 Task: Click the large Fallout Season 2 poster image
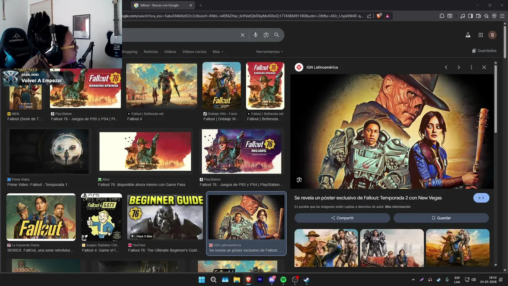tap(392, 131)
